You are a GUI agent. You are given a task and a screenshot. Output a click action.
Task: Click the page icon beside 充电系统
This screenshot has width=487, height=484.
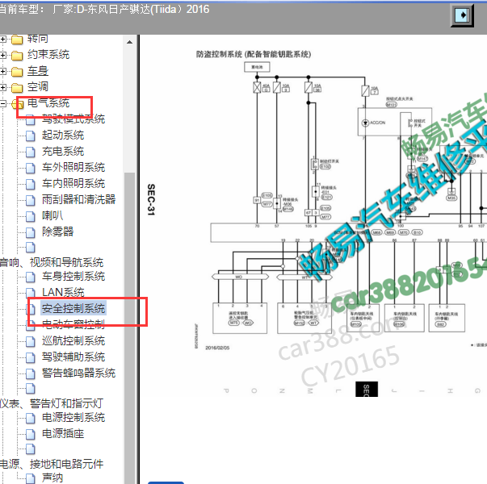(31, 152)
